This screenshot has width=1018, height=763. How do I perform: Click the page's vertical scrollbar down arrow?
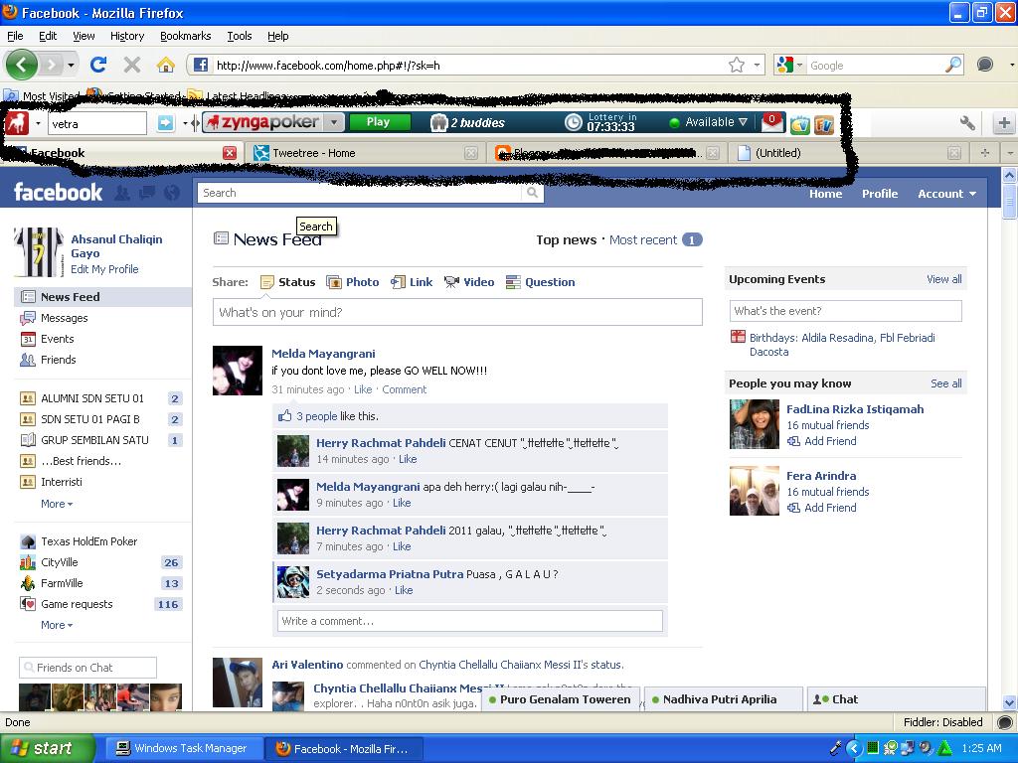click(1010, 702)
